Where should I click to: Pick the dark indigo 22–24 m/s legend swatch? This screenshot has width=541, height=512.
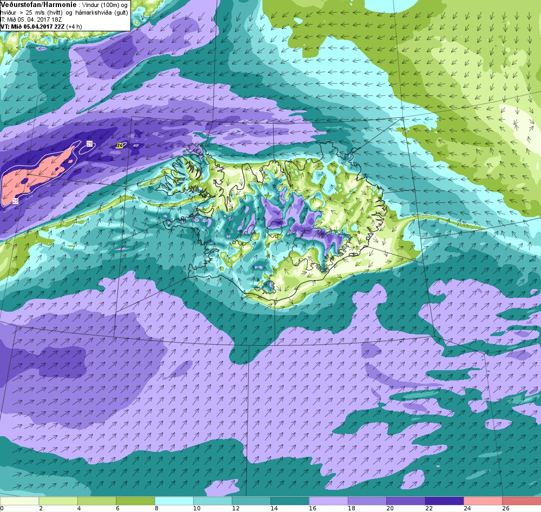point(444,501)
